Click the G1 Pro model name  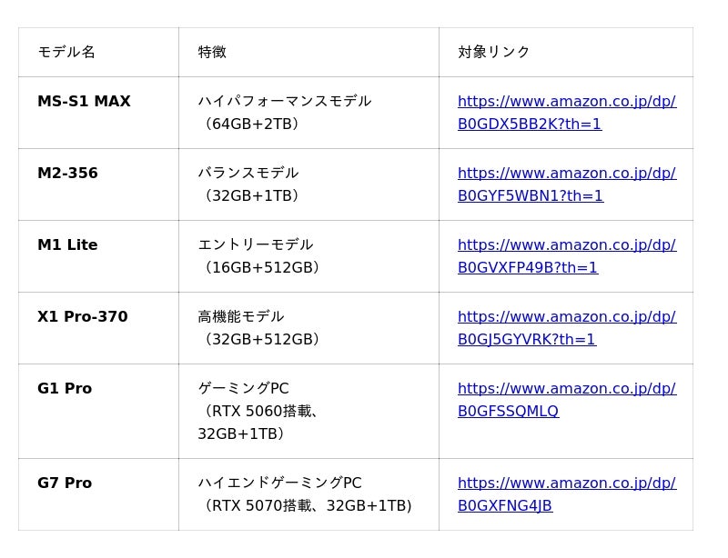[x=65, y=389]
